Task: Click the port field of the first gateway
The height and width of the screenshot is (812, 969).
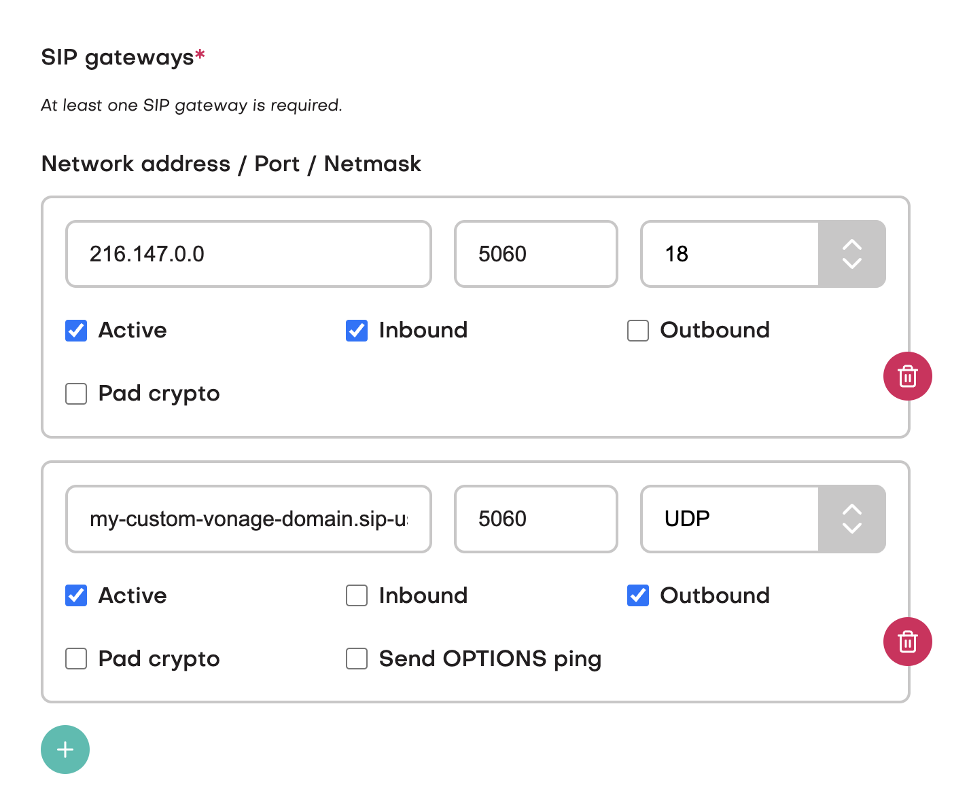Action: click(x=535, y=254)
